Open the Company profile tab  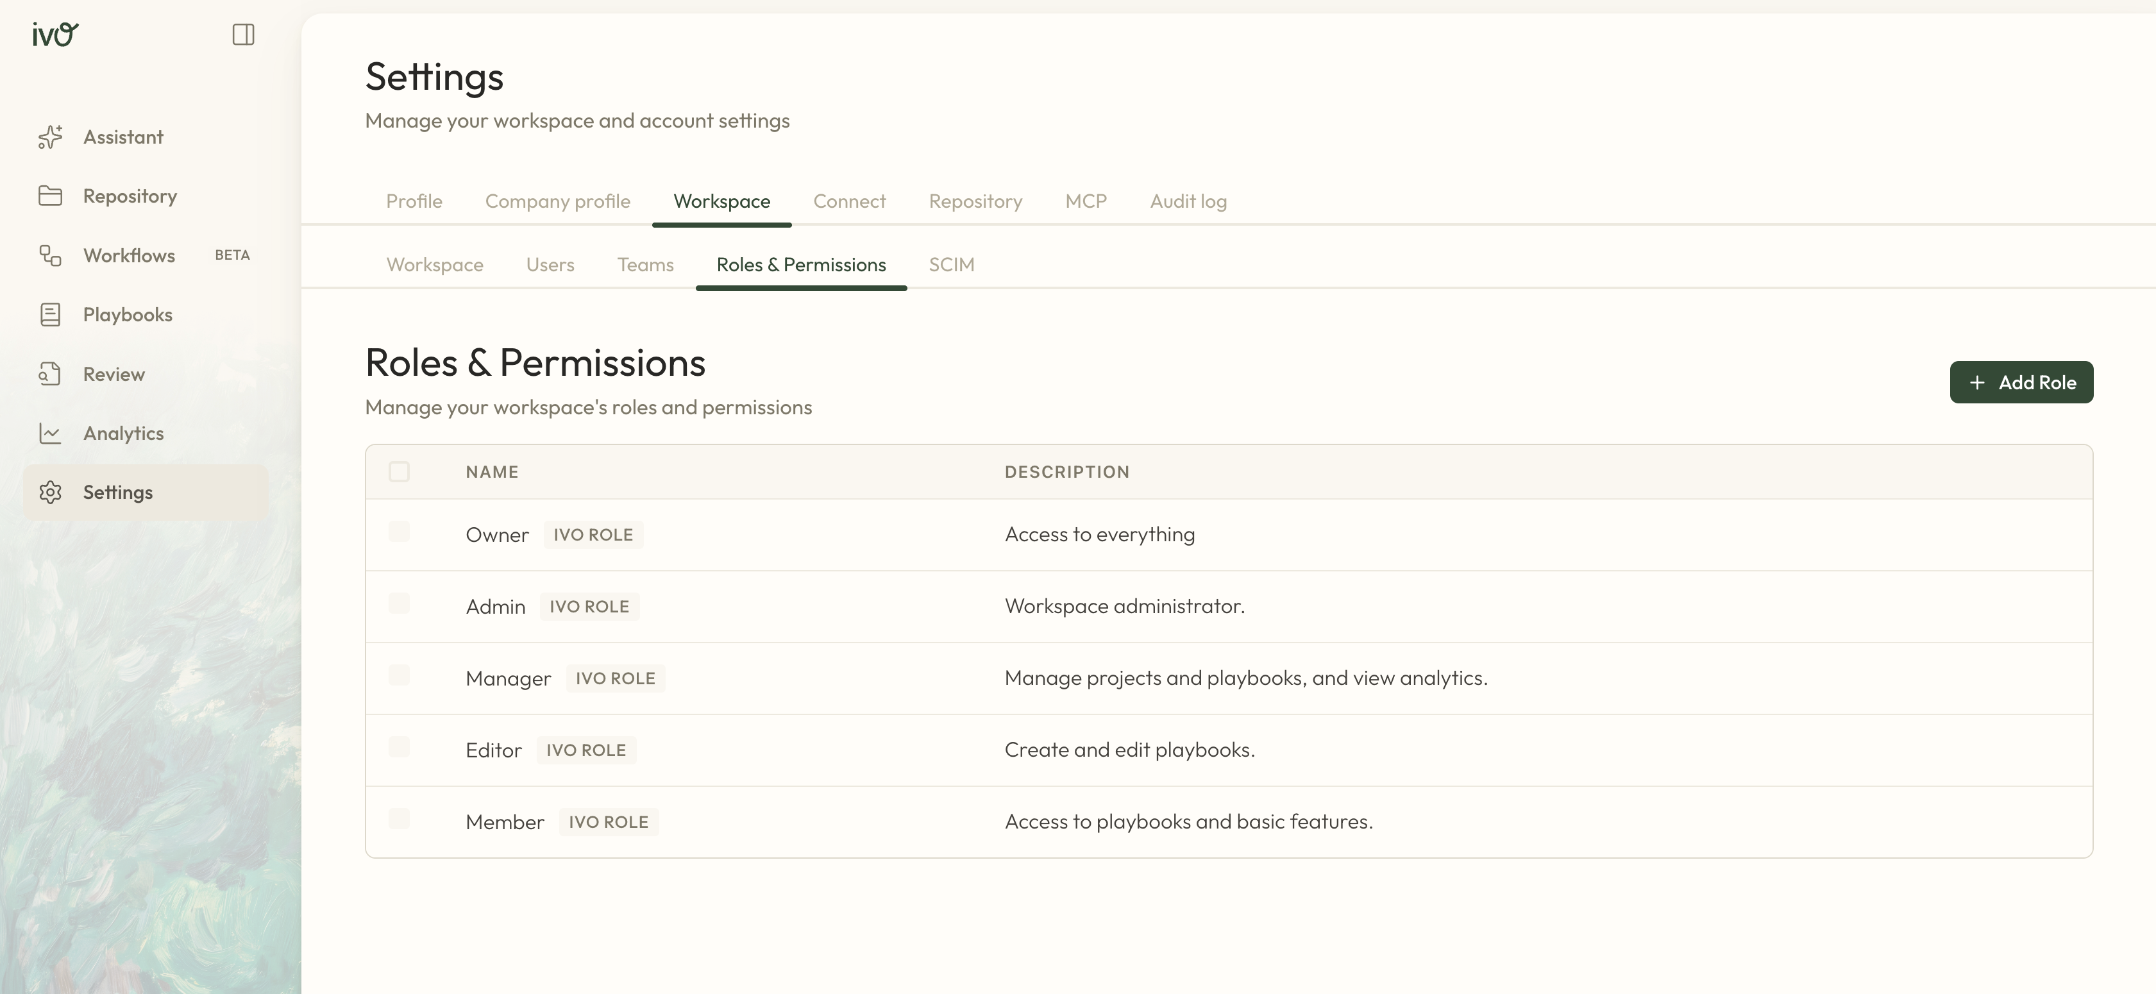pos(557,201)
